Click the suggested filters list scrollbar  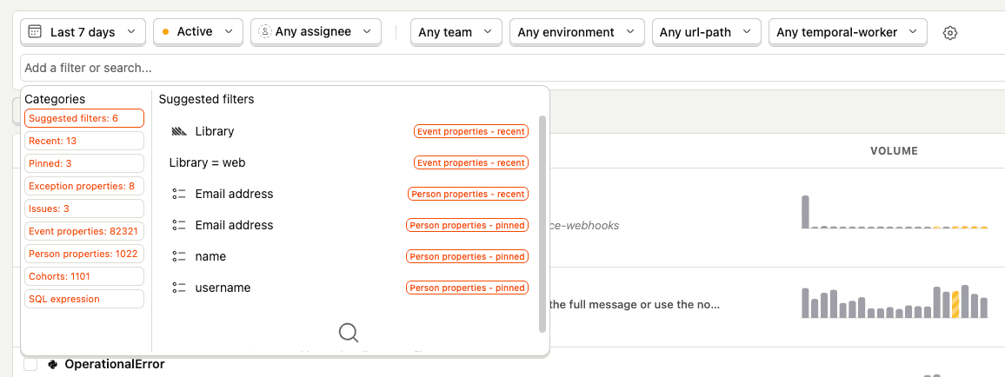[542, 224]
